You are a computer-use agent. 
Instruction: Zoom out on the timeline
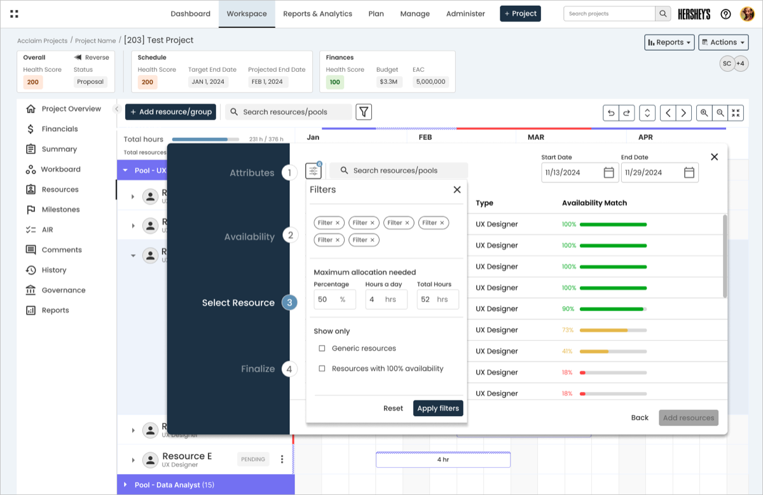tap(720, 113)
